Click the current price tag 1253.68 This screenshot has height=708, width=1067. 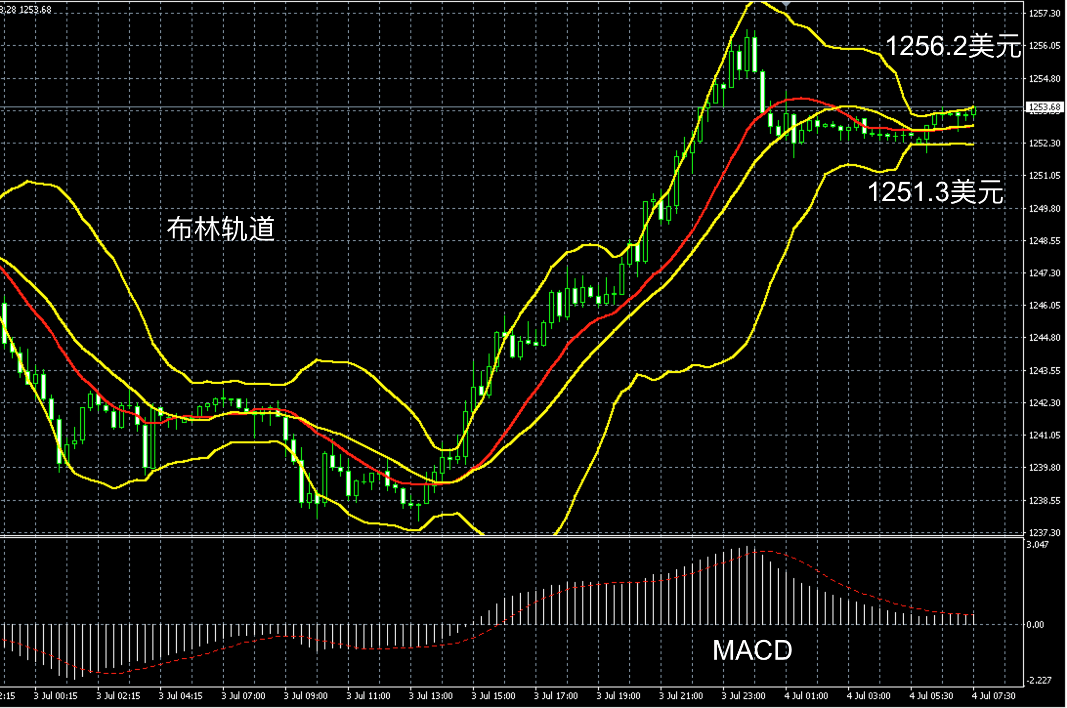[1045, 107]
